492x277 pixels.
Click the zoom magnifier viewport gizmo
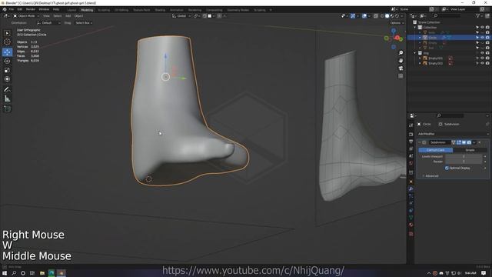pyautogui.click(x=401, y=53)
